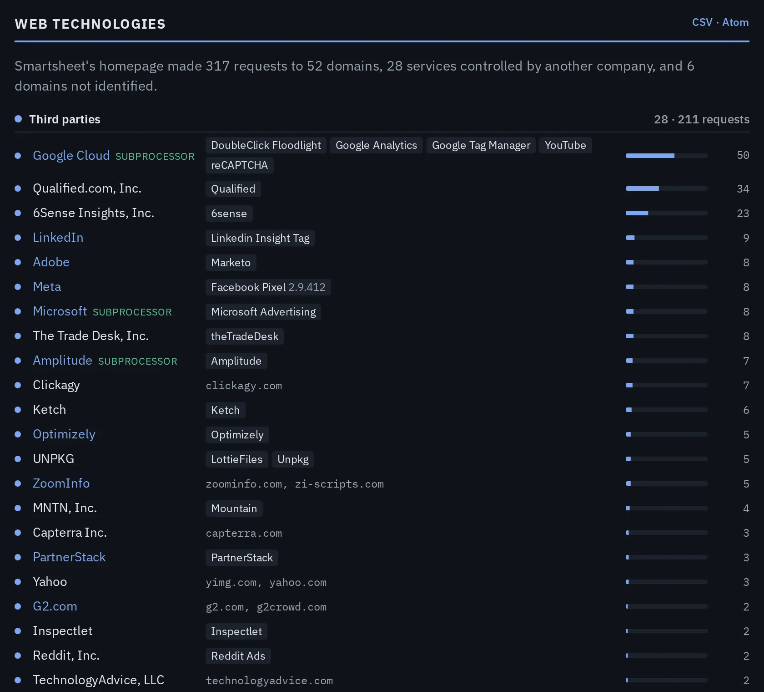764x692 pixels.
Task: Click the clickagy.com domain text
Action: (x=244, y=386)
